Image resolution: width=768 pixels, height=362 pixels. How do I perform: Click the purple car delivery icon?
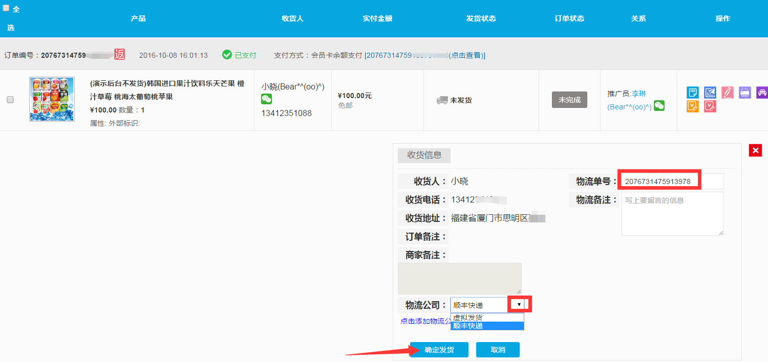click(x=761, y=93)
